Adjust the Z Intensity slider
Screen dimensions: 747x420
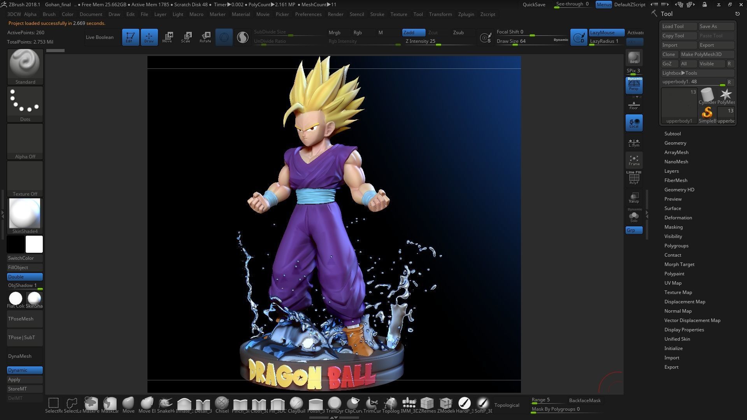[x=440, y=42]
